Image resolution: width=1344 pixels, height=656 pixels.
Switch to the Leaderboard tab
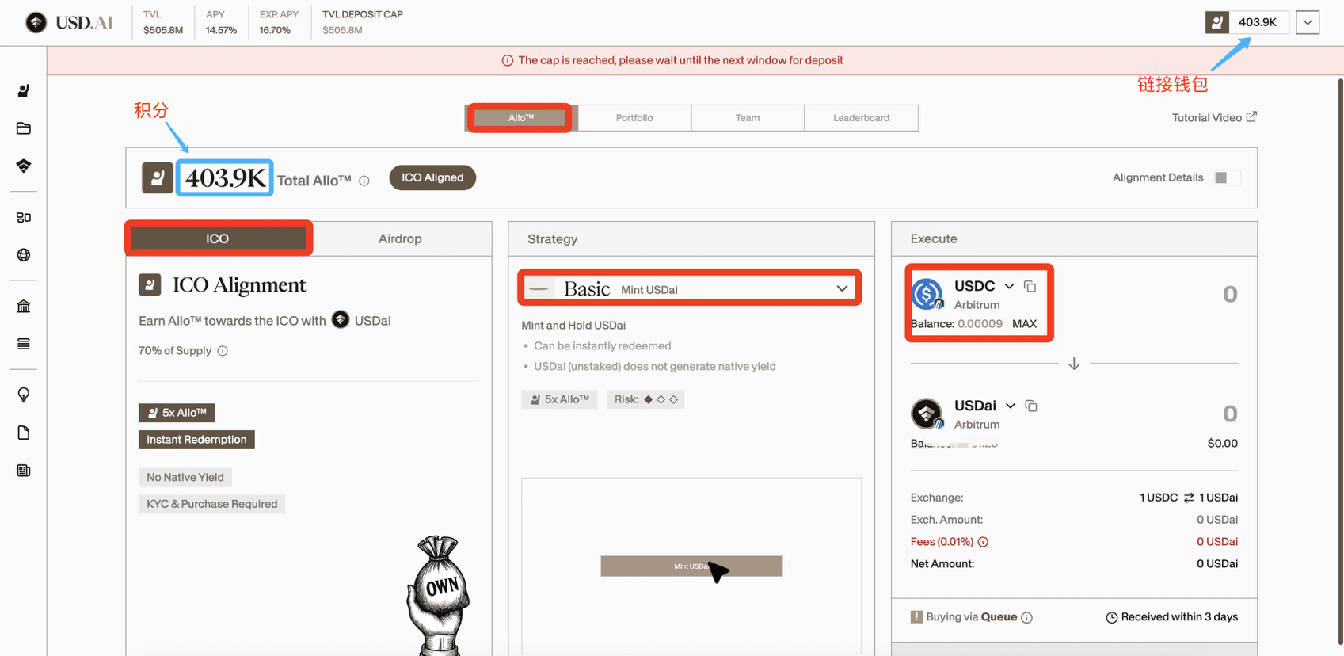click(861, 118)
